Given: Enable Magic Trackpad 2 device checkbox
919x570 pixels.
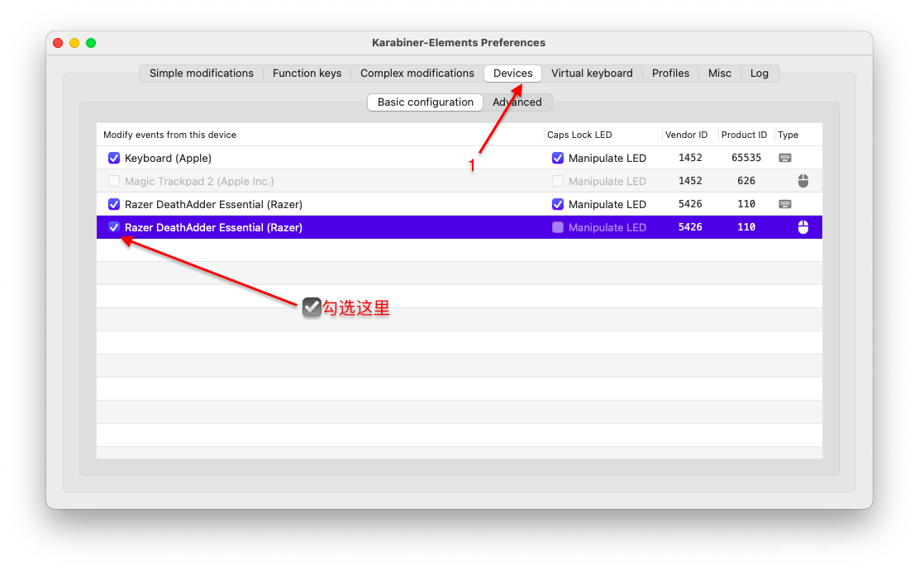Looking at the screenshot, I should [114, 181].
